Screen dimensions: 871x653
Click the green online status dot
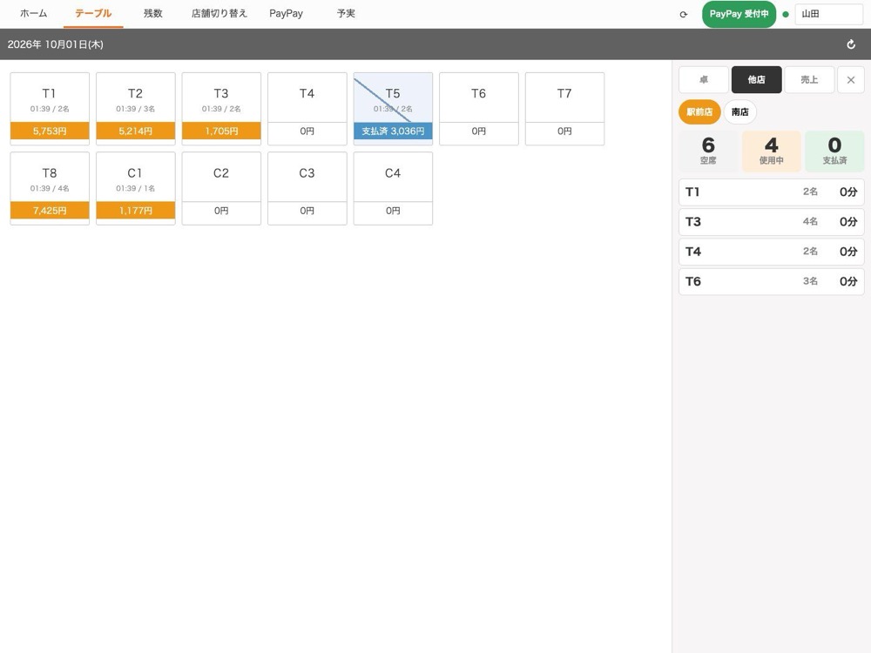pos(786,15)
